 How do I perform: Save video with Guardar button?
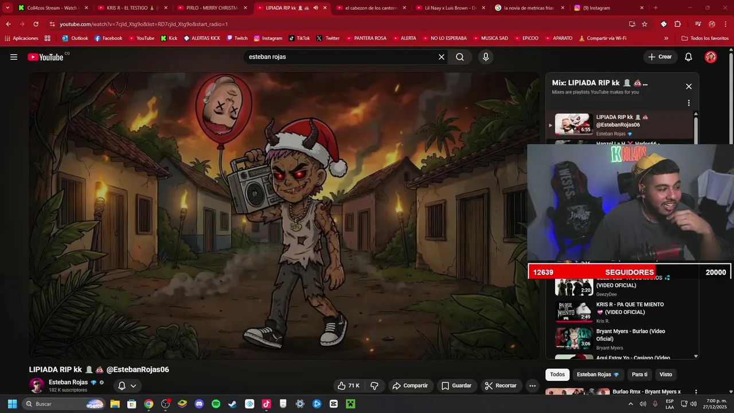(456, 385)
